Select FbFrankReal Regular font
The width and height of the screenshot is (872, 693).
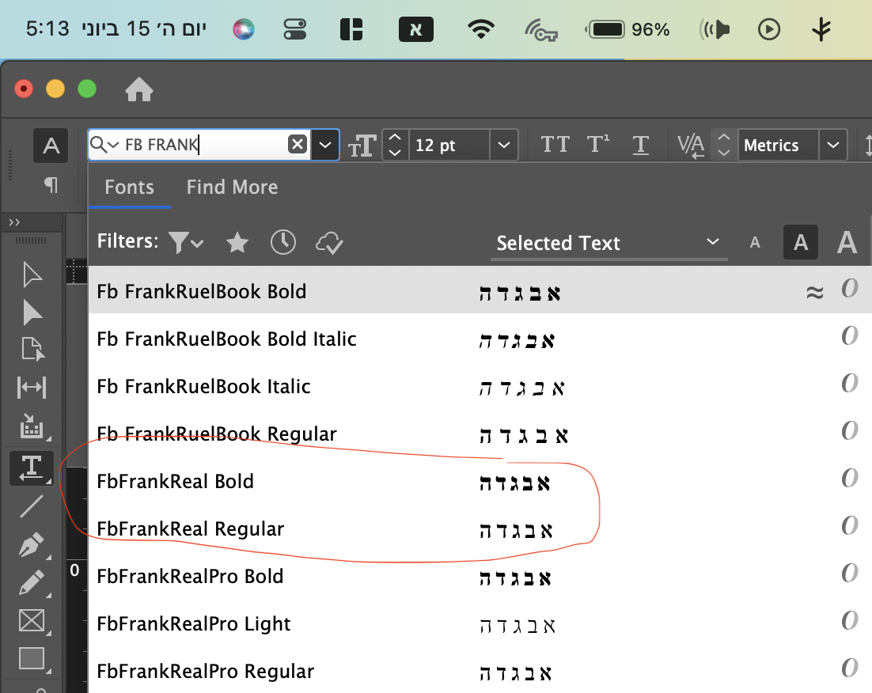pyautogui.click(x=480, y=528)
